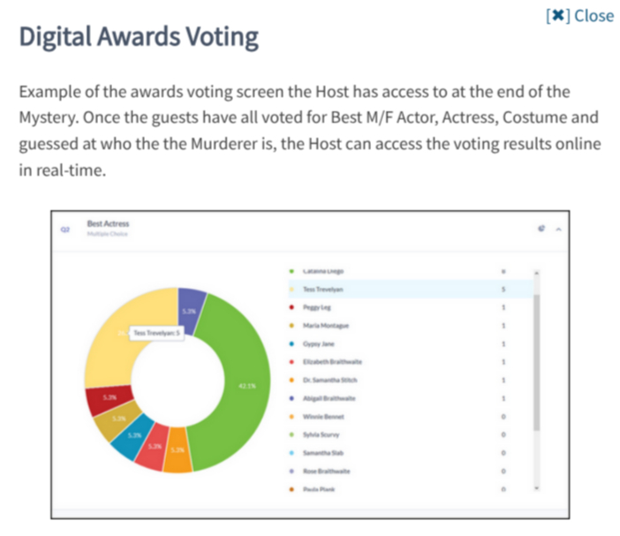
Task: Collapse the Best Actress results panel
Action: coord(556,229)
